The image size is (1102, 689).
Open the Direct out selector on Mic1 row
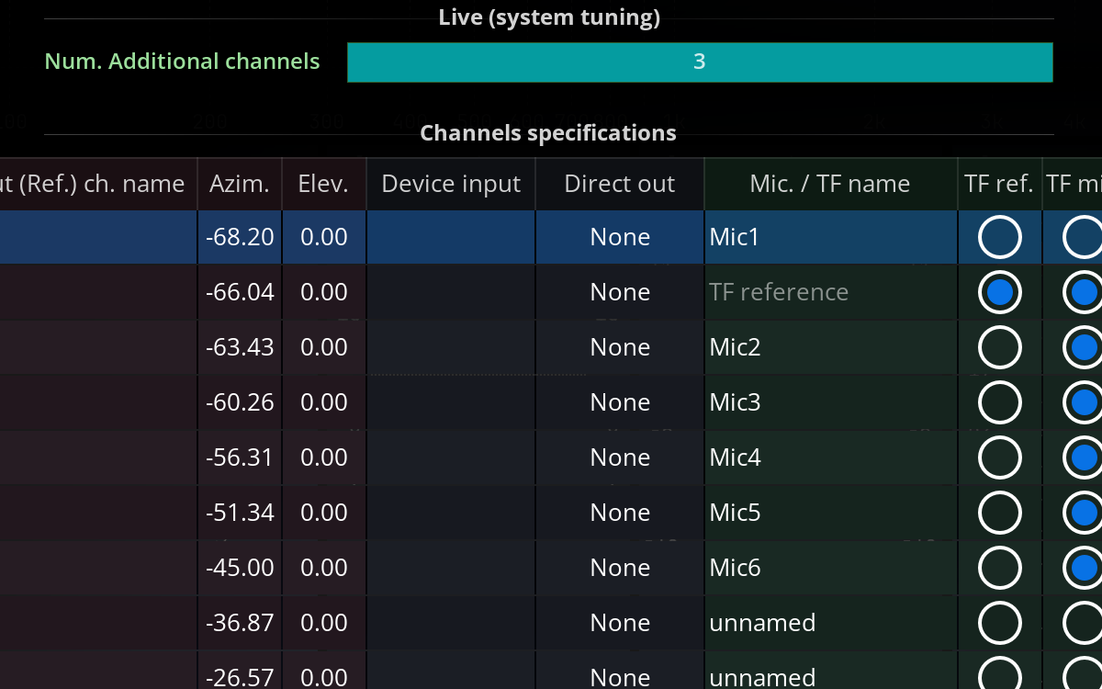coord(619,237)
